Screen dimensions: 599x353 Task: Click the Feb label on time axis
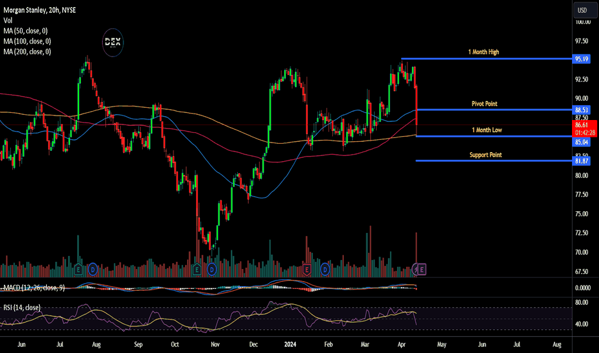tap(328, 344)
